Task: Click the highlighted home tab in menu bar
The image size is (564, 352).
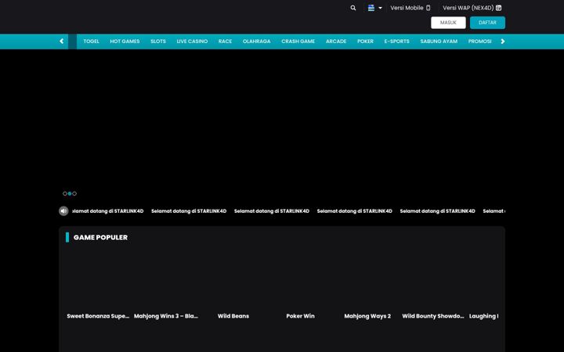Action: tap(72, 41)
